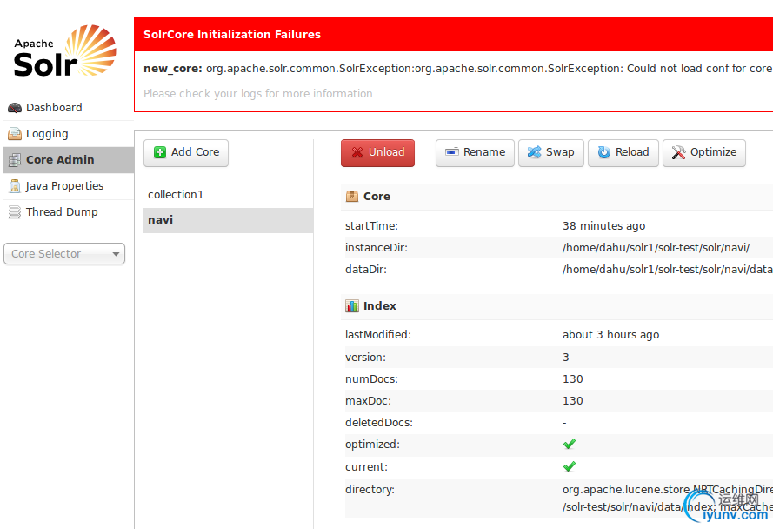This screenshot has height=529, width=773.
Task: Click the directory label
Action: click(370, 490)
